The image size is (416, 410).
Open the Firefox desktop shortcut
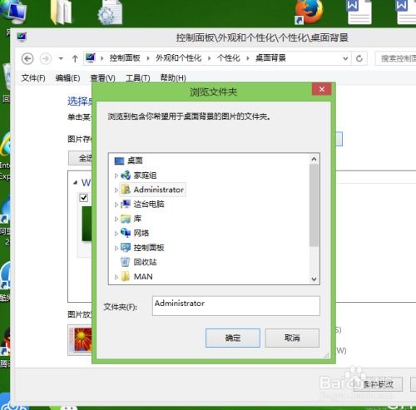click(x=310, y=12)
